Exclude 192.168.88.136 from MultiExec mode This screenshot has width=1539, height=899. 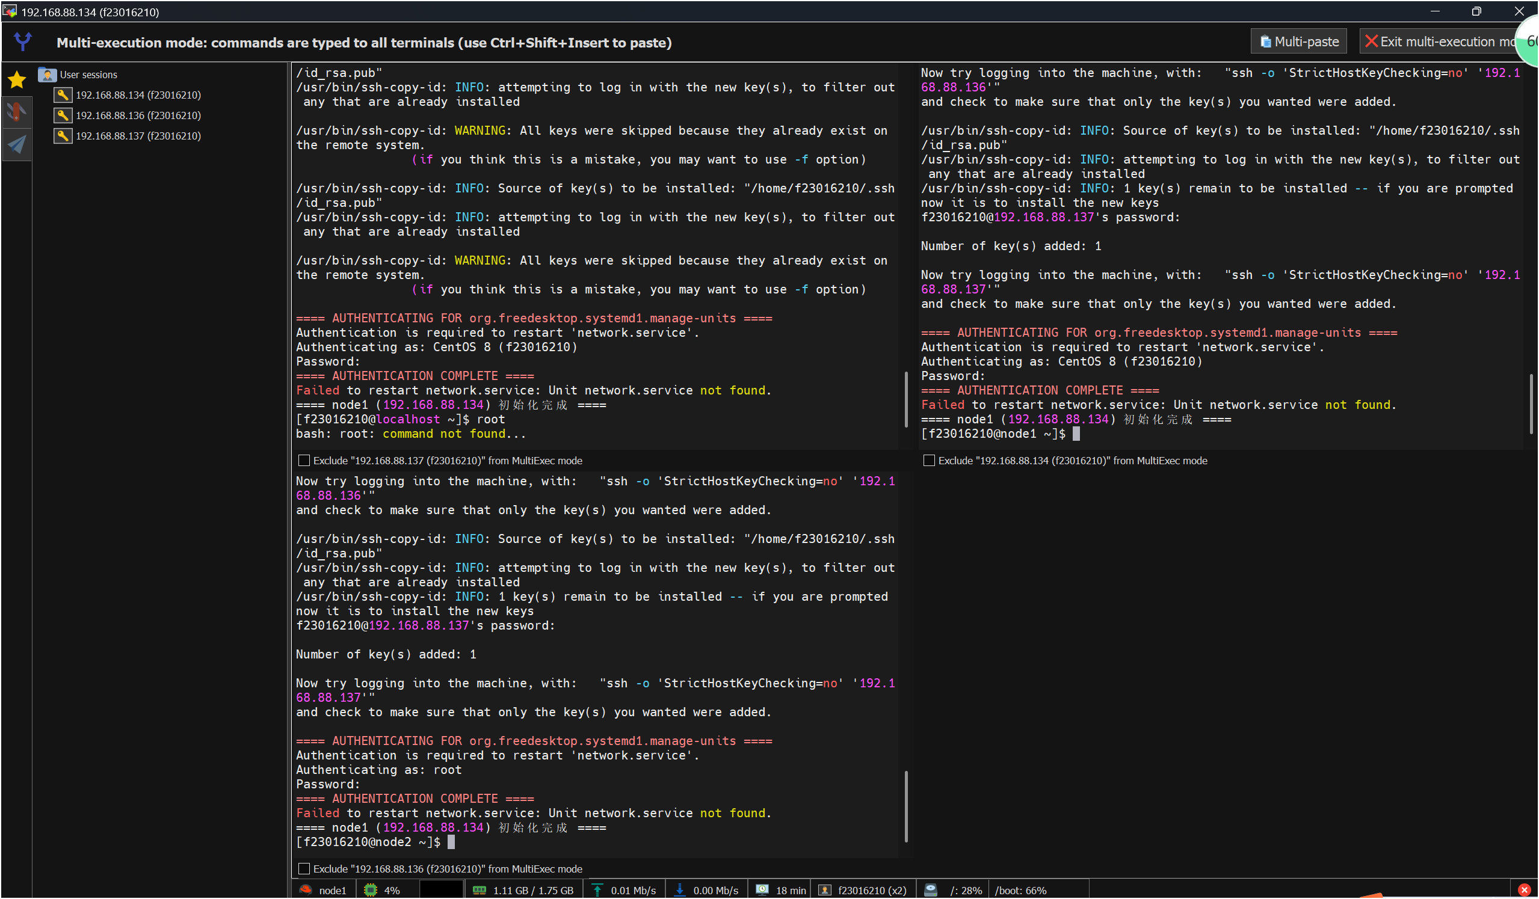pyautogui.click(x=303, y=868)
